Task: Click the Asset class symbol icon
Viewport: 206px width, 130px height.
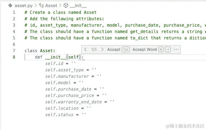Action: click(41, 5)
